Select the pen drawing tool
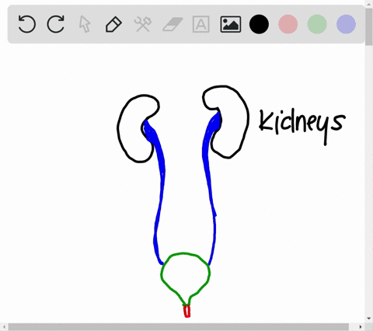 pos(113,24)
